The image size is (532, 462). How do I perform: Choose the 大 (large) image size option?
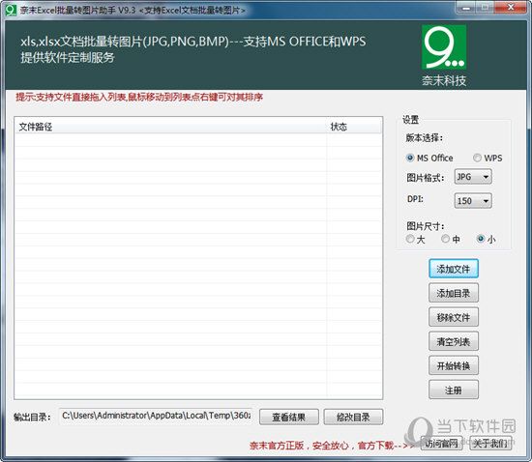(415, 239)
